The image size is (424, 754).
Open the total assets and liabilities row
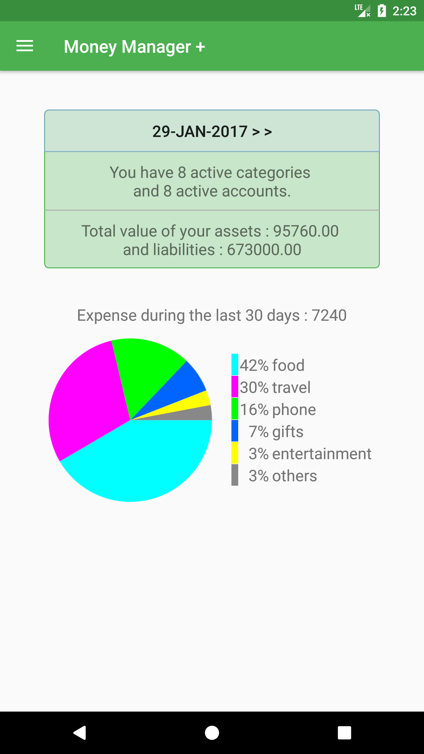[x=212, y=240]
